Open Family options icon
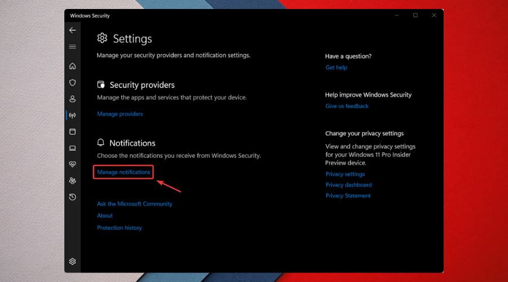Screen dimensions: 508x282 tap(72, 181)
